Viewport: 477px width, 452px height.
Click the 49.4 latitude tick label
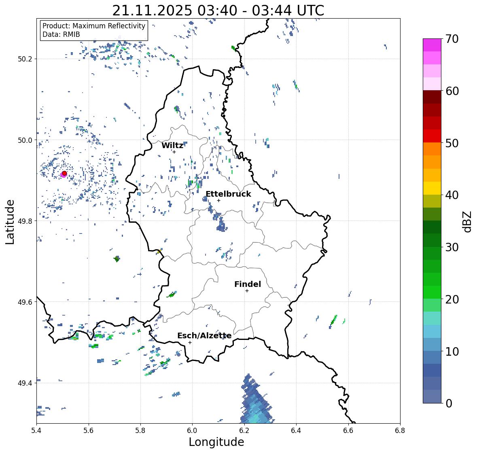click(25, 383)
